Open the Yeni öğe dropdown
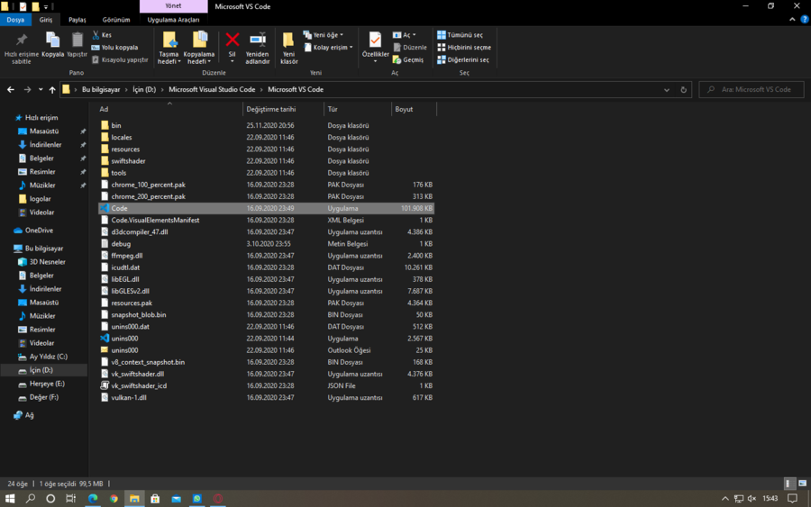Image resolution: width=811 pixels, height=507 pixels. point(323,35)
